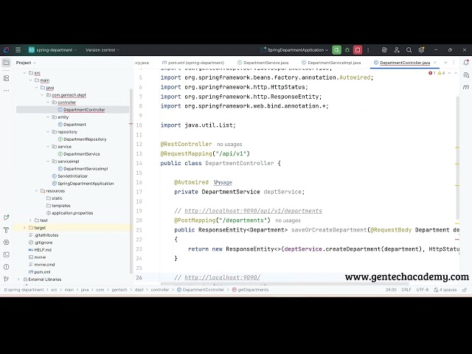472x354 pixels.
Task: Toggle the read-only lock icon
Action: (465, 290)
